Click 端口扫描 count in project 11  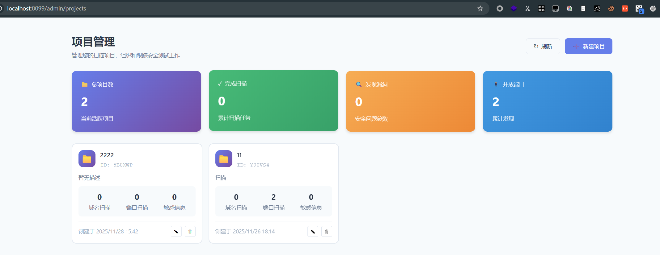point(273,197)
